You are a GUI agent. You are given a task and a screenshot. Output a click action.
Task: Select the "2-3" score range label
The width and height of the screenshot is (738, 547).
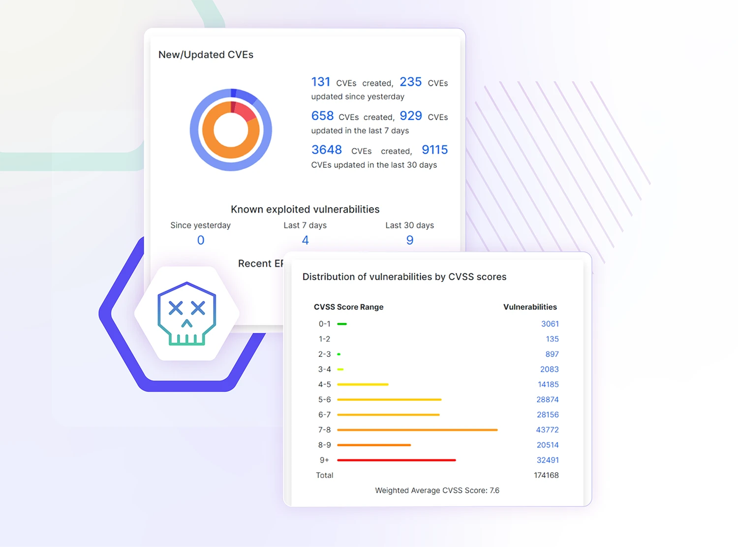[x=325, y=354]
